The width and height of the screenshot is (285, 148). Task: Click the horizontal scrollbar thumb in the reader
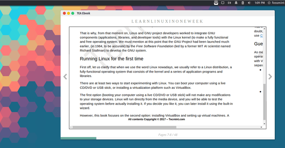[x=124, y=127]
